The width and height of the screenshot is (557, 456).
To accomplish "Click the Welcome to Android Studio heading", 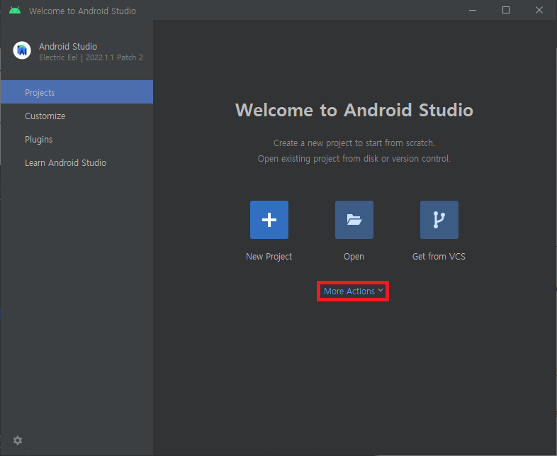I will point(354,110).
